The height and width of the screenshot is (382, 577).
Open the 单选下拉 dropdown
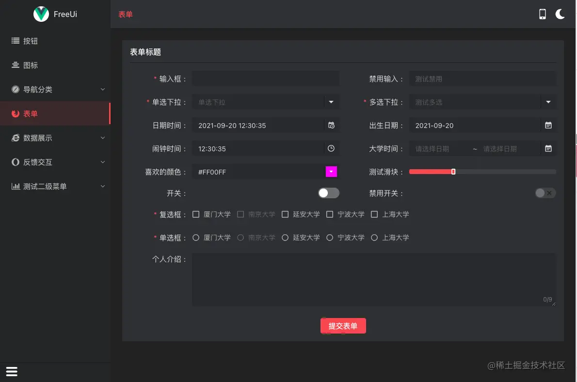tap(331, 102)
